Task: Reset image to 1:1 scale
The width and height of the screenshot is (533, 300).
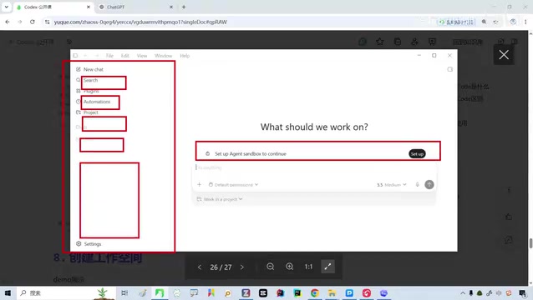Action: (x=308, y=267)
